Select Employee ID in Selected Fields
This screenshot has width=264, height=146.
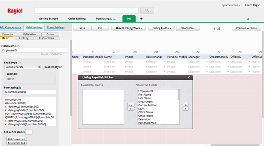tap(146, 91)
